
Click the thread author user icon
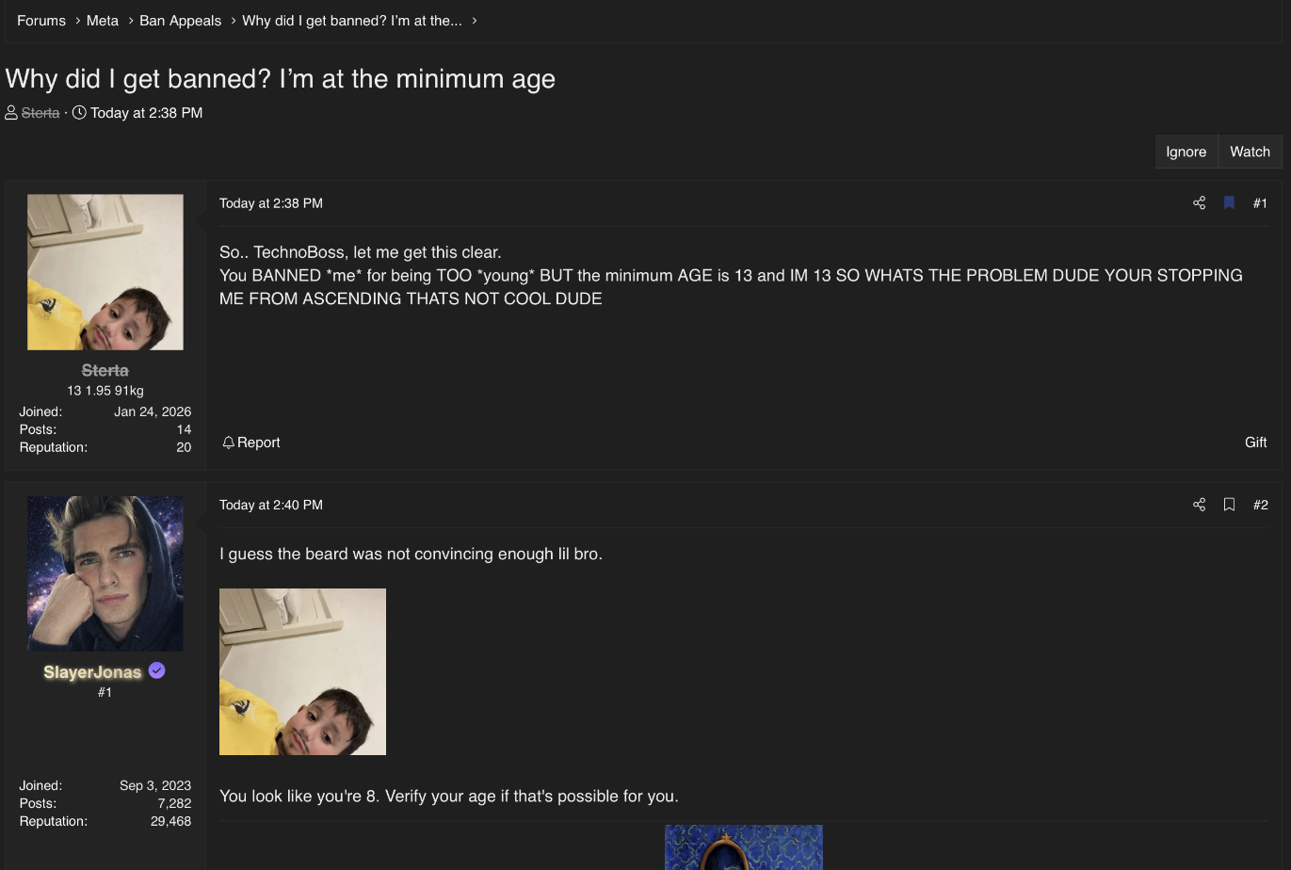pos(11,113)
